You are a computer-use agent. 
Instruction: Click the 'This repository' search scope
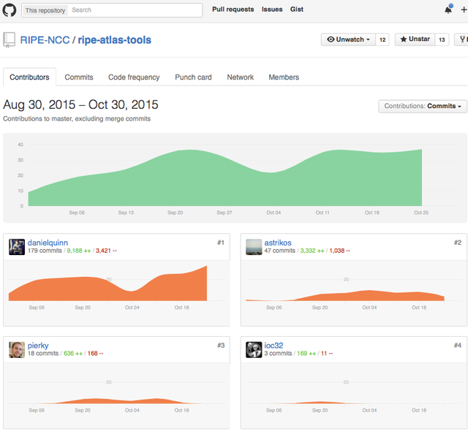[x=45, y=10]
